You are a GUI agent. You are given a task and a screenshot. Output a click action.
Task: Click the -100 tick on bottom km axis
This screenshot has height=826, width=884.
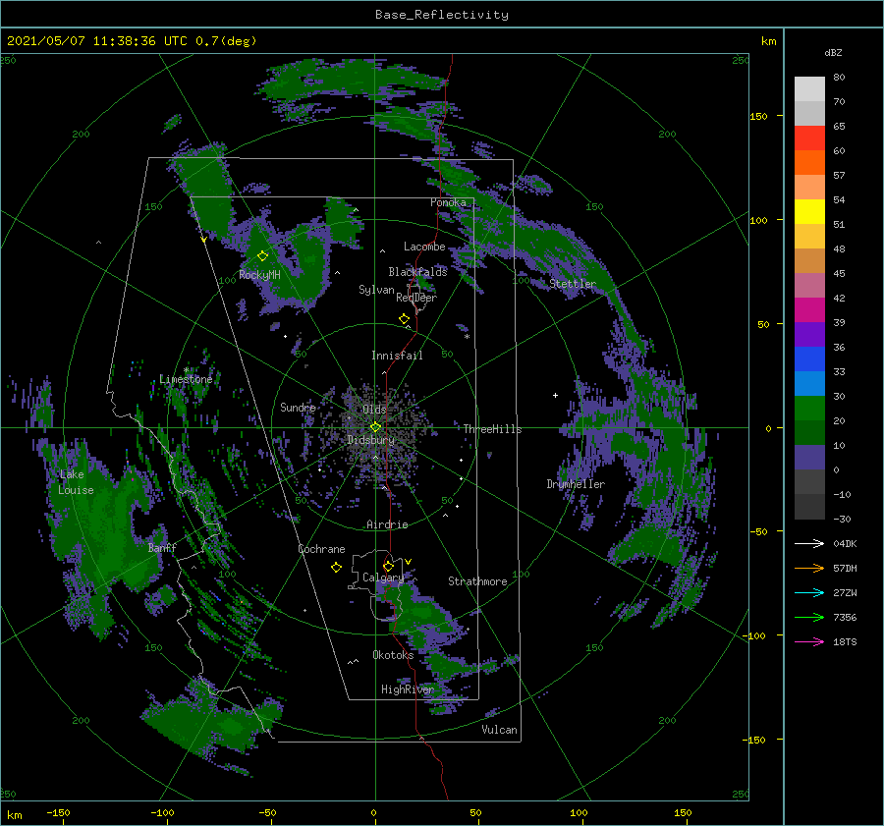[x=162, y=812]
